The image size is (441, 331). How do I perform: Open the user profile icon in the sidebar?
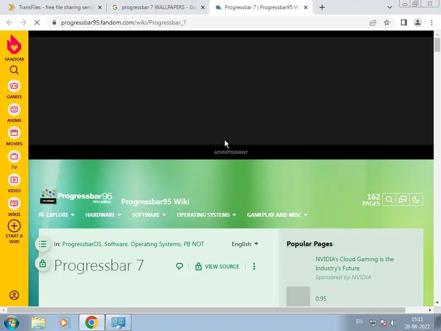point(14,295)
